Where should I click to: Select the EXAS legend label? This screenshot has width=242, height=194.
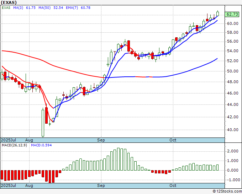click(x=6, y=8)
